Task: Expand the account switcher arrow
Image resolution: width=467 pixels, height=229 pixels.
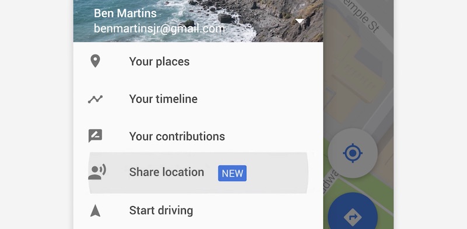Action: tap(299, 21)
